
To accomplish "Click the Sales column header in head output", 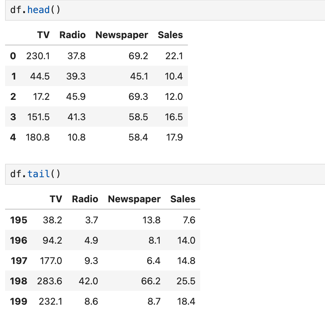I will 170,35.
